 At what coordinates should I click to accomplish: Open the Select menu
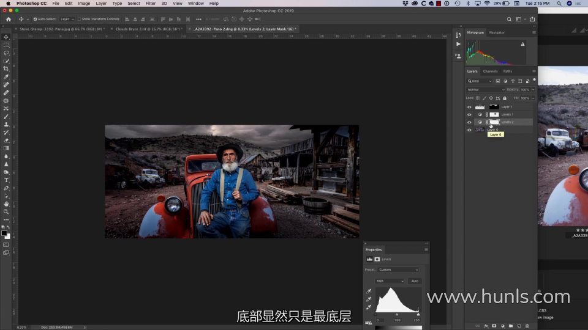coord(134,4)
